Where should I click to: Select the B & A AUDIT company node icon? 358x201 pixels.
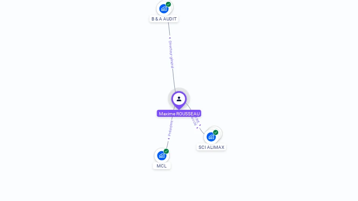[164, 9]
